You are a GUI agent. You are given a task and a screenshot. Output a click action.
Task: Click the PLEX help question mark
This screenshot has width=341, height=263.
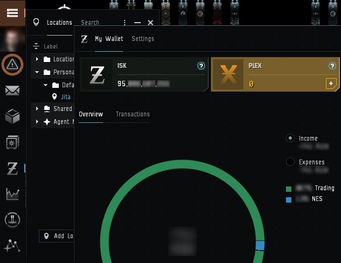coord(332,66)
